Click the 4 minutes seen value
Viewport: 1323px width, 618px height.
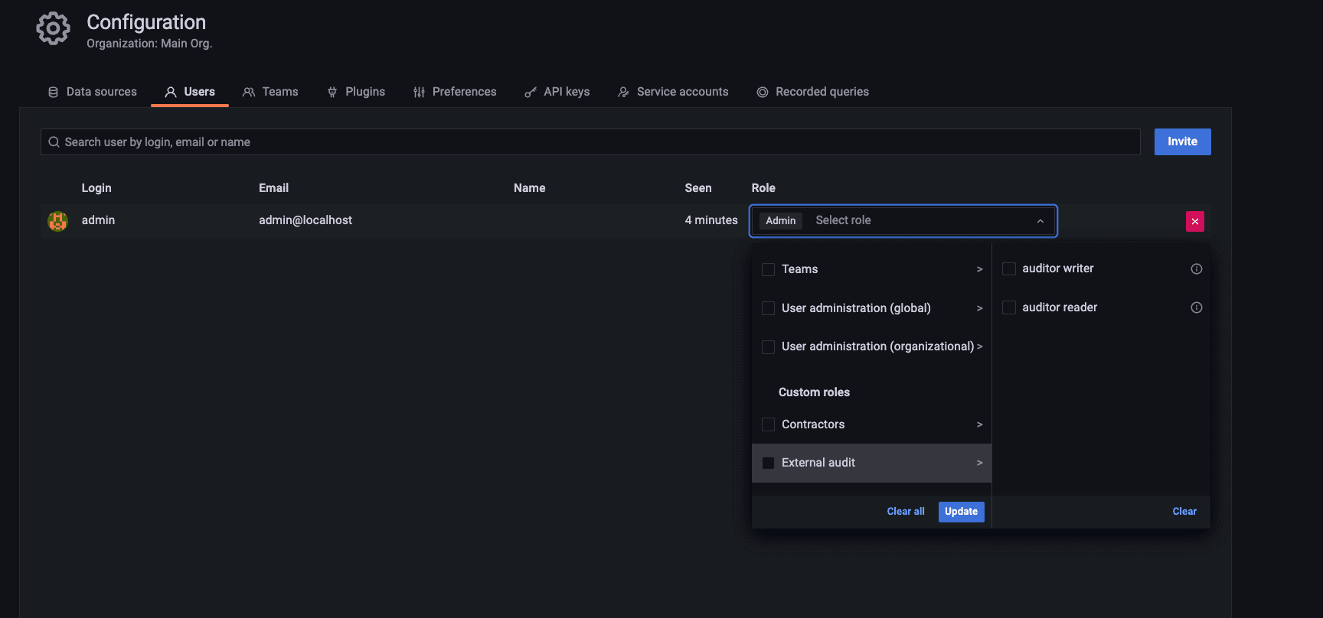[x=711, y=220]
